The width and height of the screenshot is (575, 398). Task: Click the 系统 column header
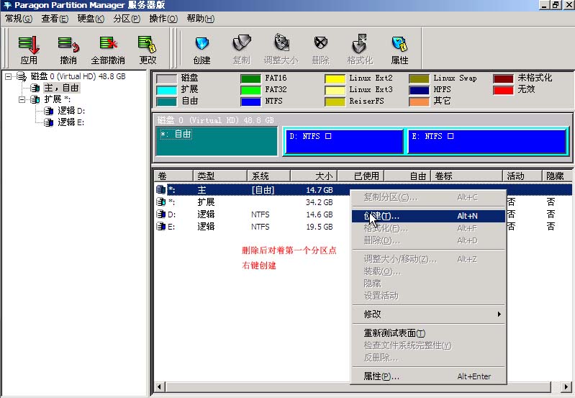point(269,176)
